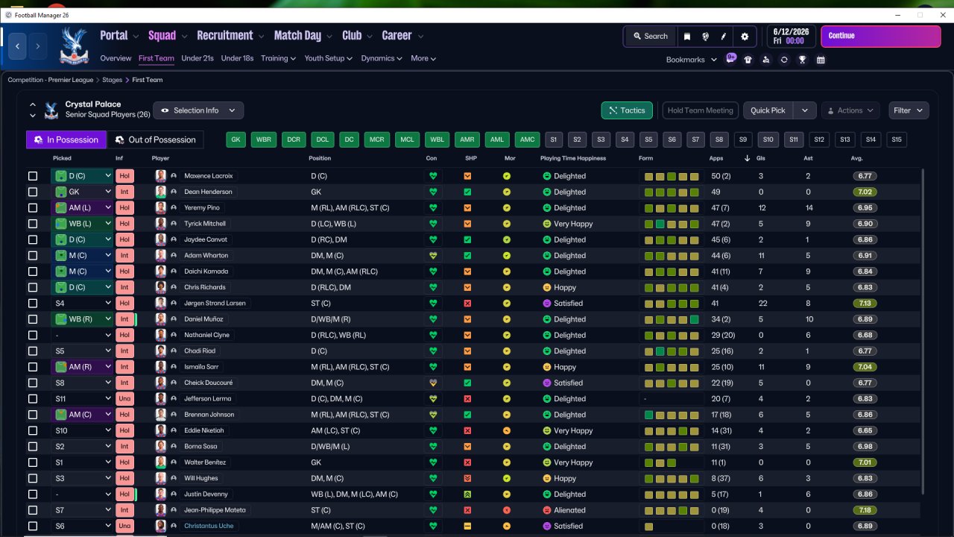Open the Recruitment main menu
Viewport: 954px width, 537px height.
(x=230, y=36)
